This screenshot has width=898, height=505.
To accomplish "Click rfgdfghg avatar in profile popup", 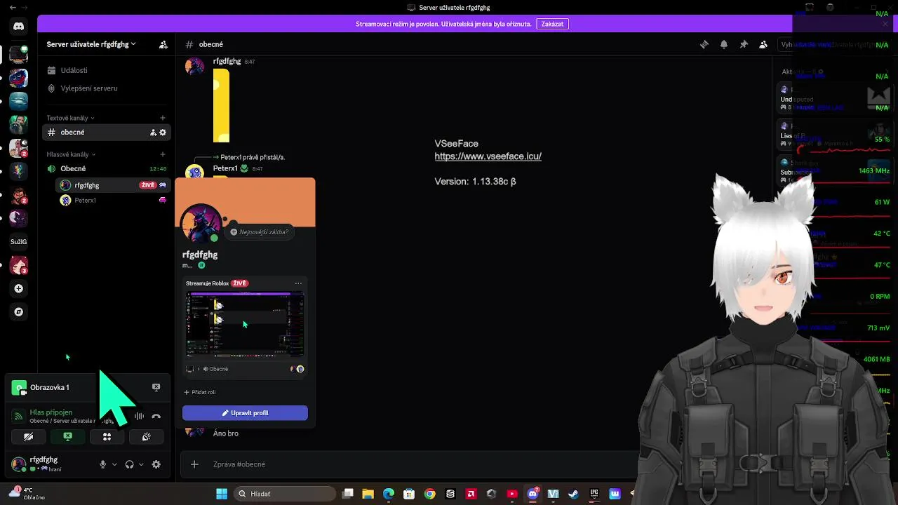I will [x=201, y=224].
